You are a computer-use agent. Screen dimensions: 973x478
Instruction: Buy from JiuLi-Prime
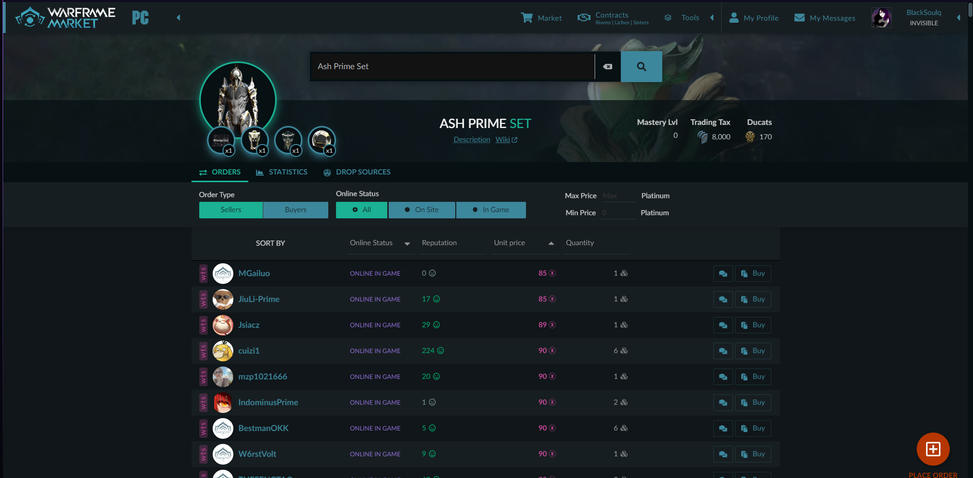[x=753, y=299]
